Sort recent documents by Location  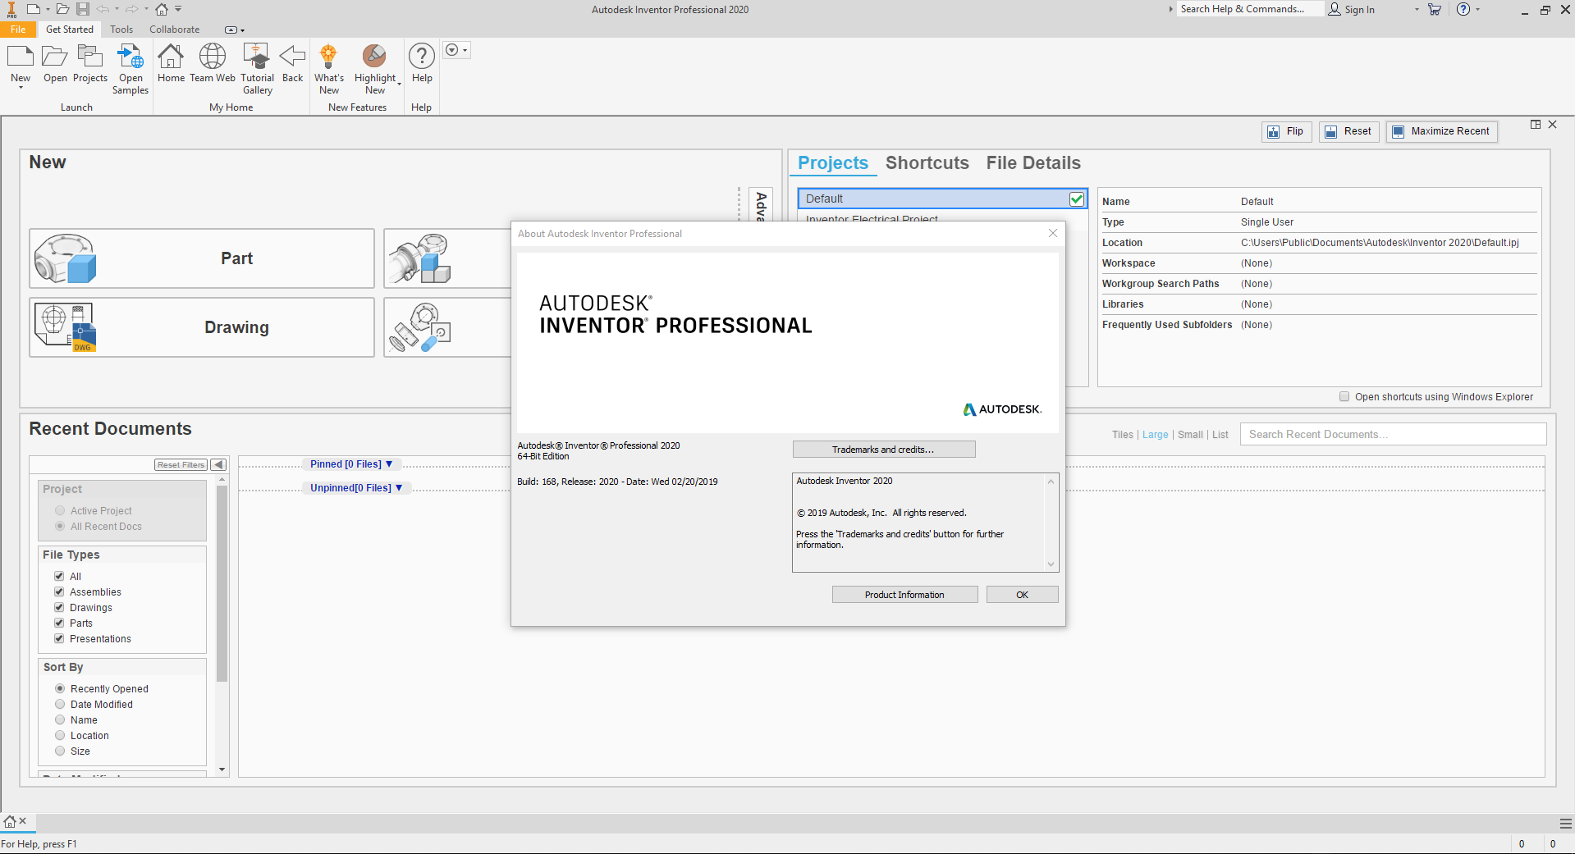(60, 735)
